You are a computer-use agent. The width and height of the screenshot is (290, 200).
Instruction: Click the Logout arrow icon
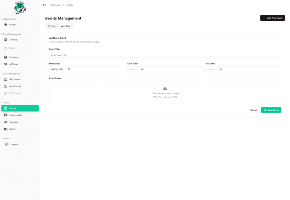tap(7, 144)
